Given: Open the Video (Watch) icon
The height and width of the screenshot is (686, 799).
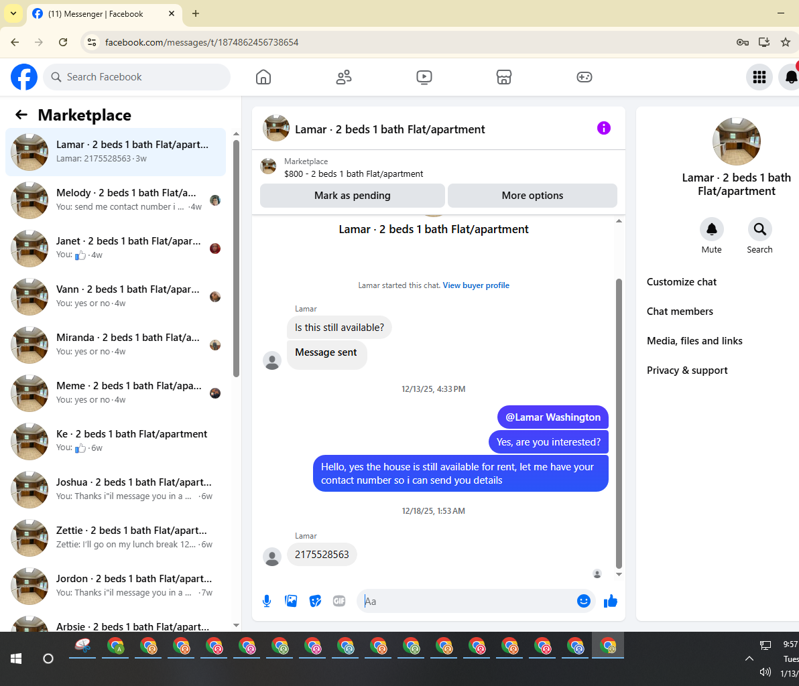Looking at the screenshot, I should click(424, 77).
